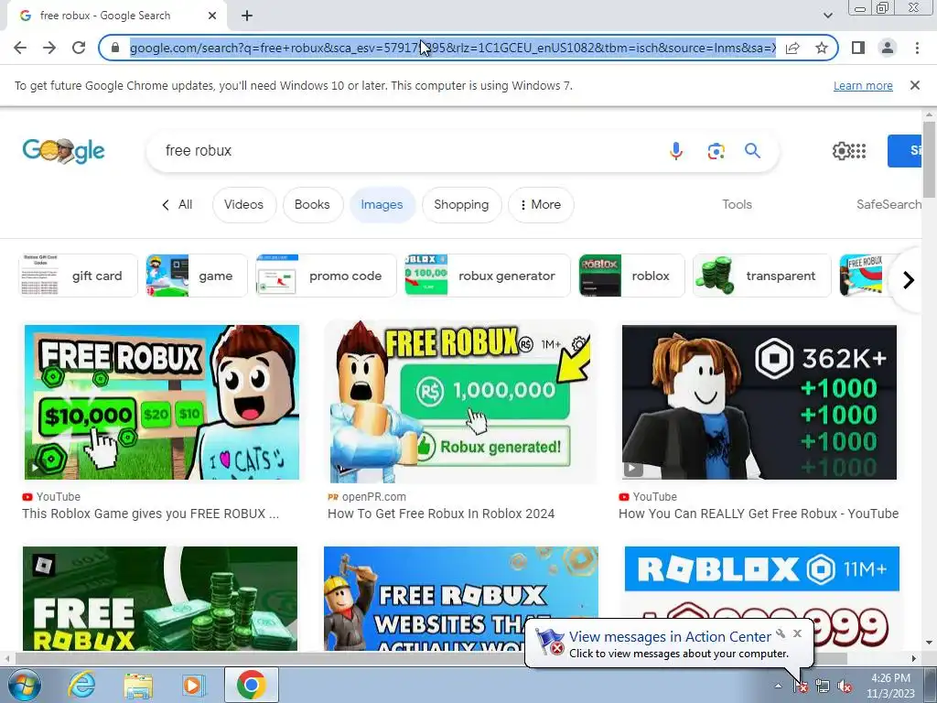Share this page from the address bar
This screenshot has width=937, height=703.
(x=793, y=48)
